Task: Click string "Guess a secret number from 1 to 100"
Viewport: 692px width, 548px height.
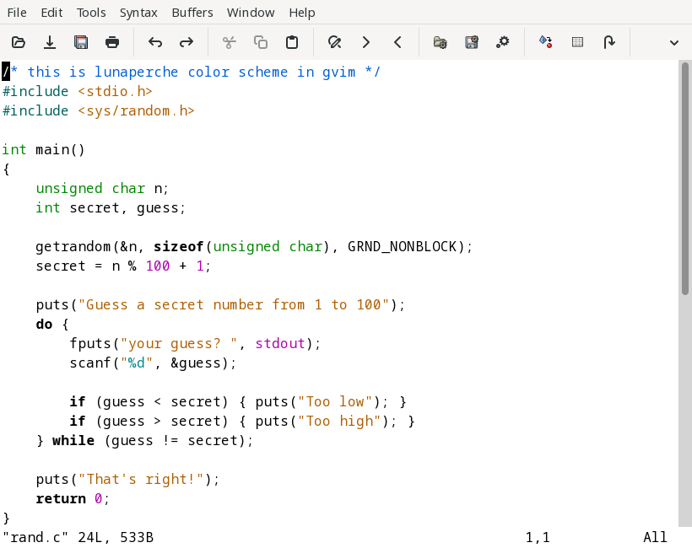Action: click(x=234, y=304)
